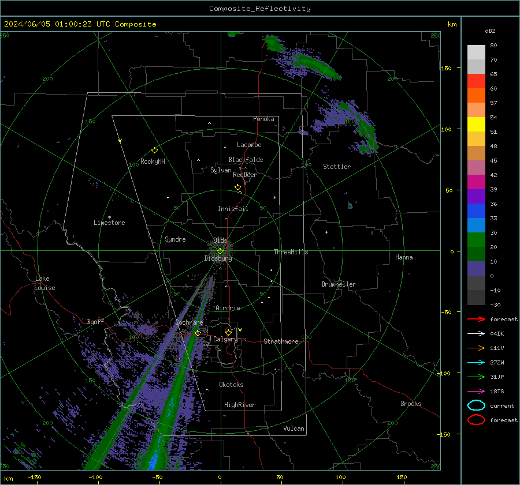Click the cyan 27ZW arrow in legend
Image resolution: width=520 pixels, height=485 pixels.
476,363
